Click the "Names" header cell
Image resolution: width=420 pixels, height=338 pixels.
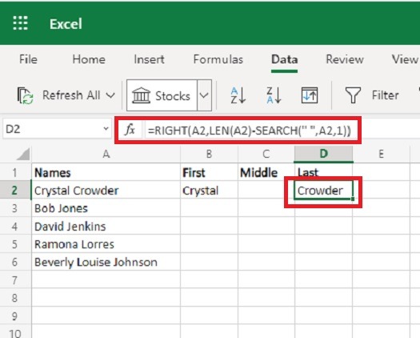pos(106,172)
